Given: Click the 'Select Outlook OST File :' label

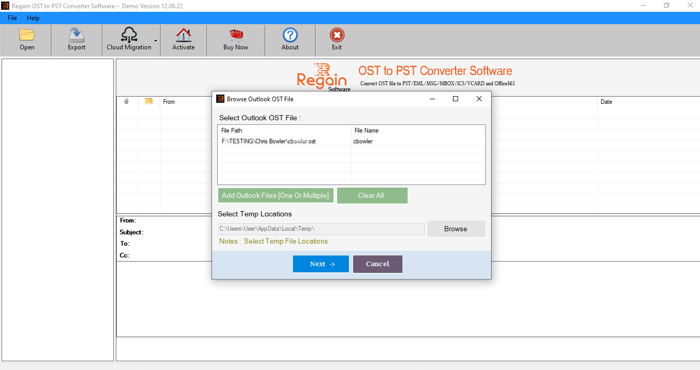Looking at the screenshot, I should click(x=260, y=118).
